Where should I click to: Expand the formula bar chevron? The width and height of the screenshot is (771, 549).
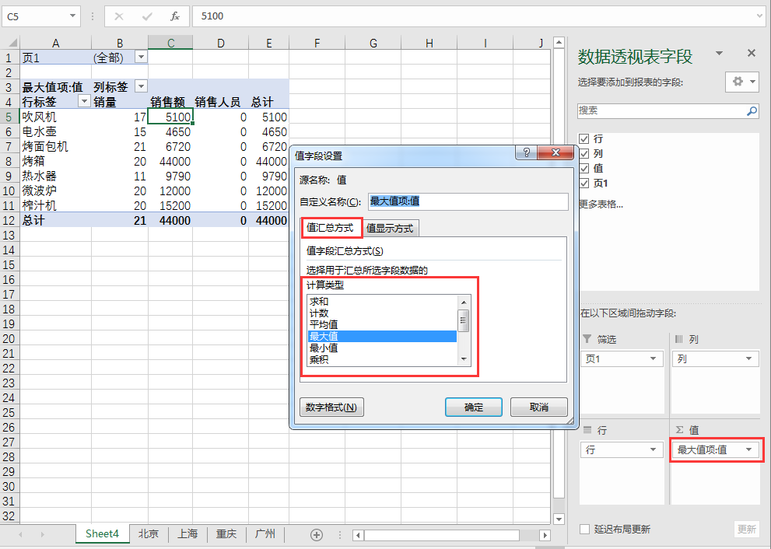[x=759, y=16]
